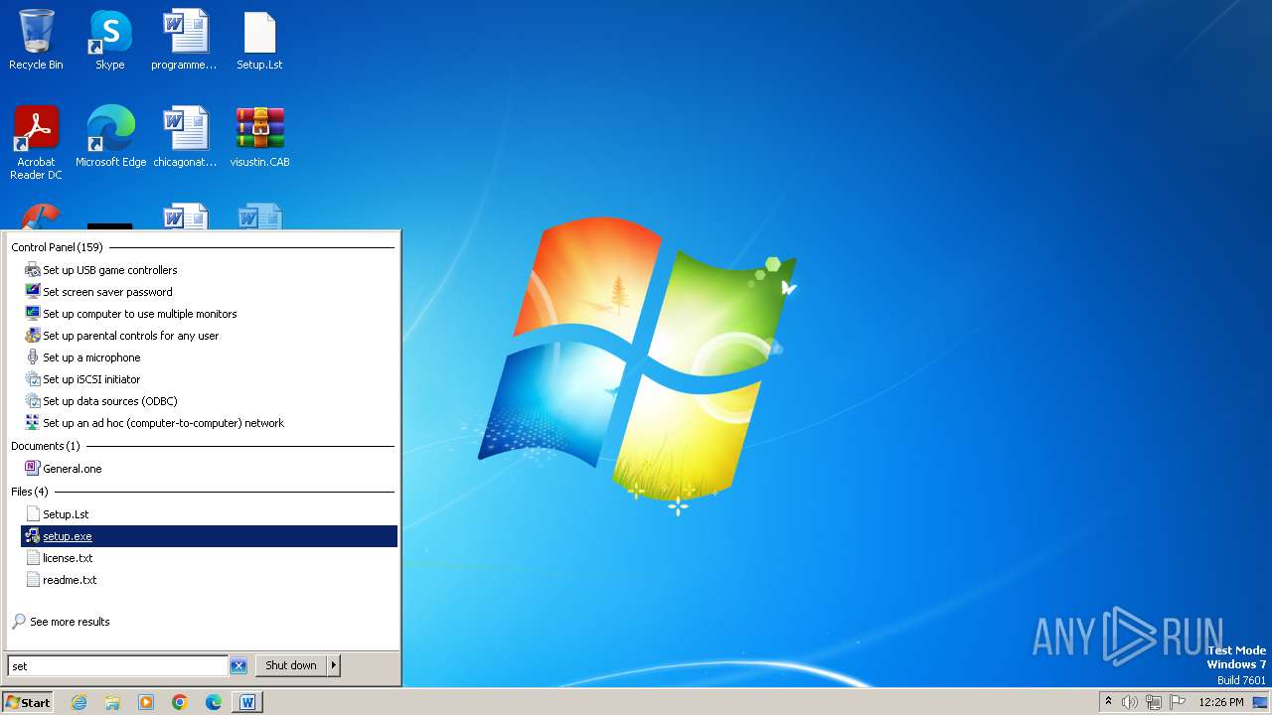This screenshot has height=715, width=1272.
Task: Open Set up a microphone
Action: [209, 357]
